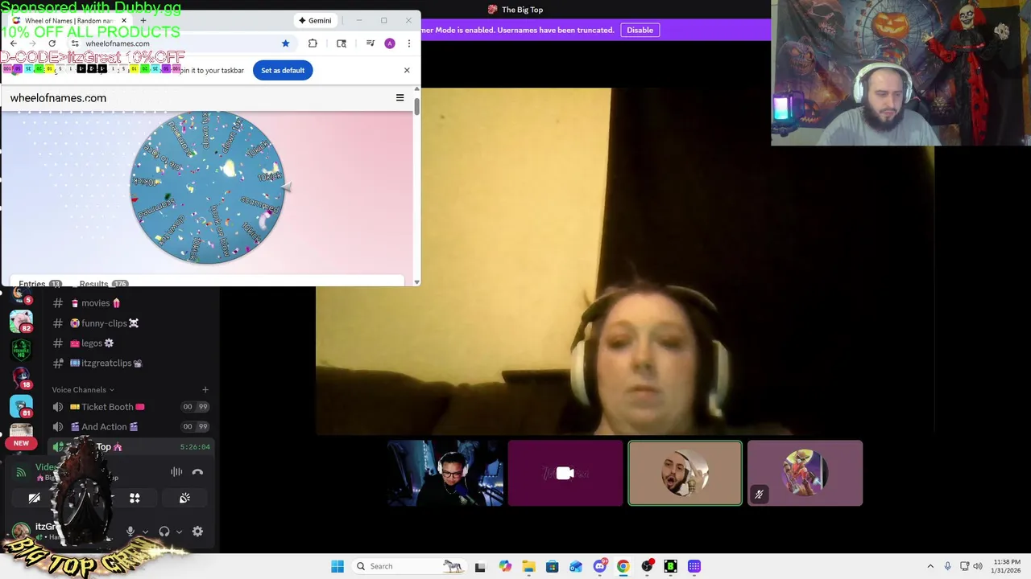This screenshot has width=1031, height=579.
Task: Switch to OBS Studio from the taskbar
Action: 647,566
